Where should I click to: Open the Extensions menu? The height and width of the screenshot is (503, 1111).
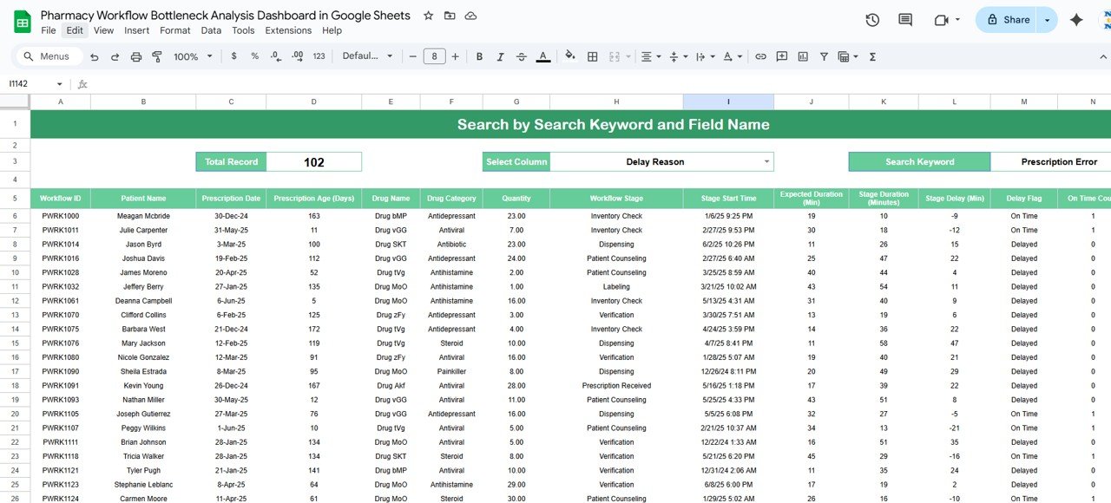[288, 30]
